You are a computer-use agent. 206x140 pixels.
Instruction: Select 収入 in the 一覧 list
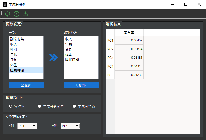coord(26,44)
